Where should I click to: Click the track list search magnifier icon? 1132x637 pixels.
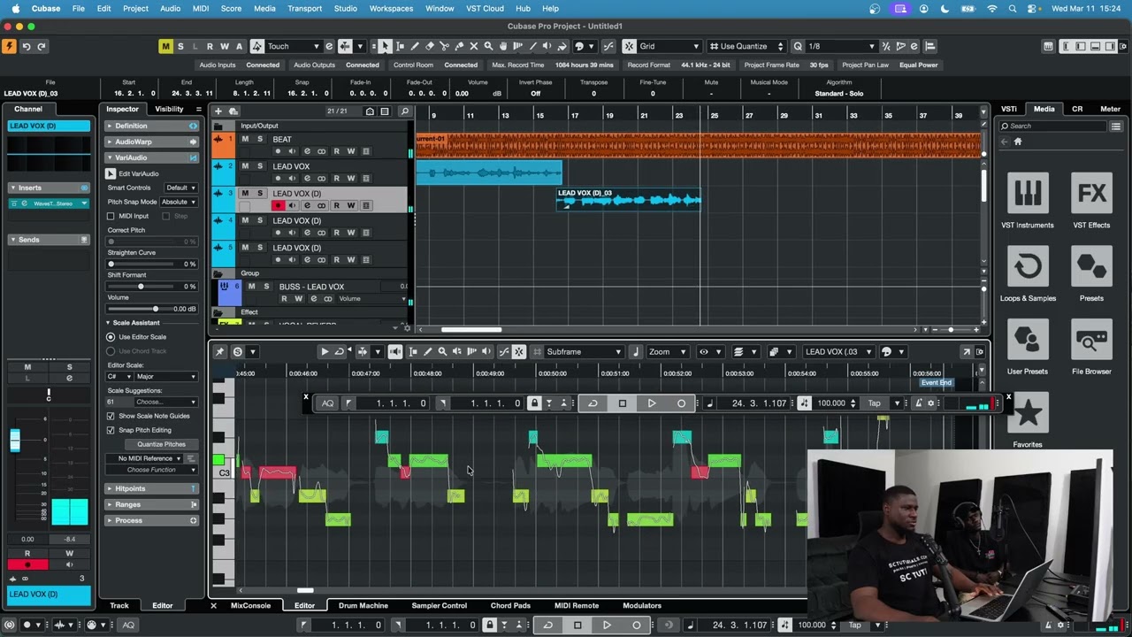pyautogui.click(x=404, y=111)
